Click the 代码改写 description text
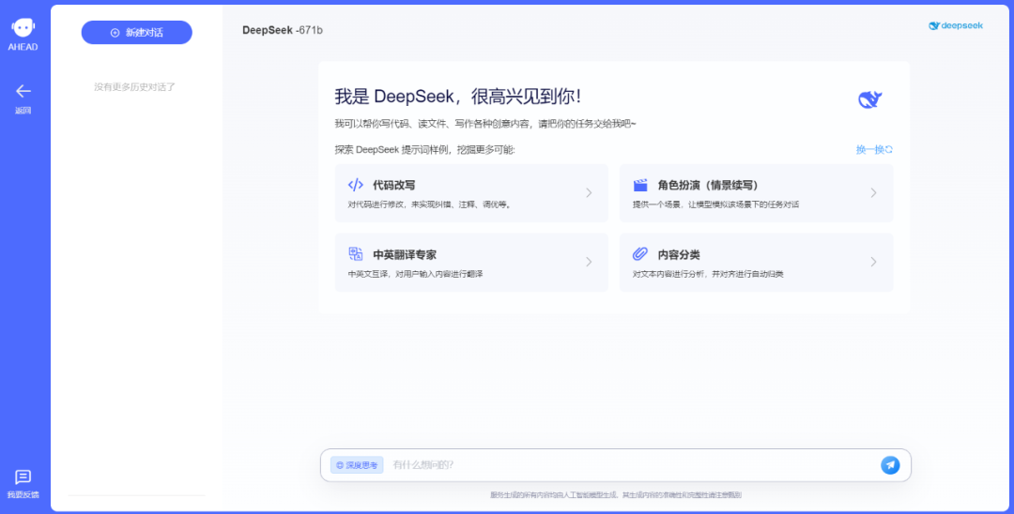The height and width of the screenshot is (514, 1014). coord(430,204)
